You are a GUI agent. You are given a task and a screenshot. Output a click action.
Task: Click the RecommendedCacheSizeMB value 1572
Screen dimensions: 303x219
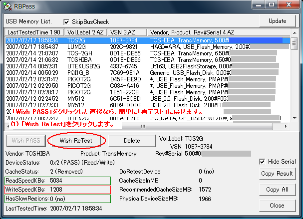[205, 190]
